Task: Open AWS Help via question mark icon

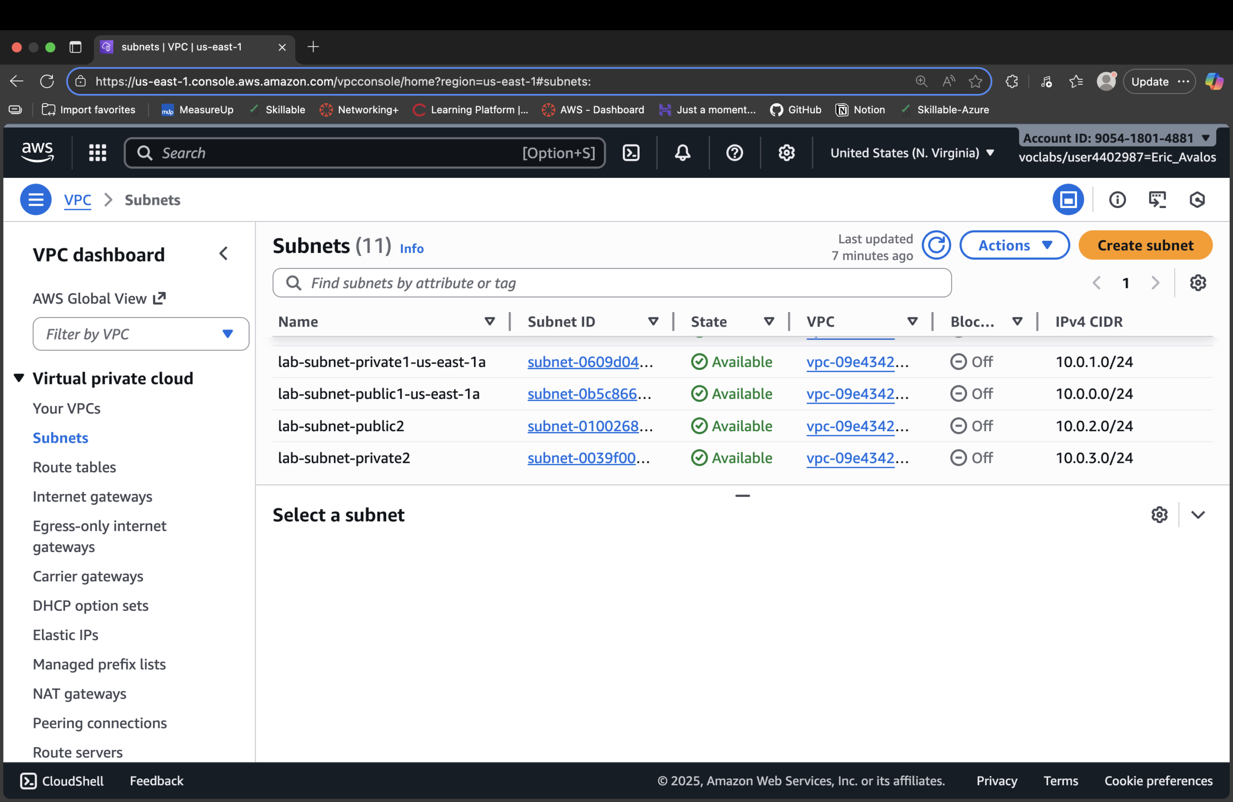Action: tap(734, 152)
